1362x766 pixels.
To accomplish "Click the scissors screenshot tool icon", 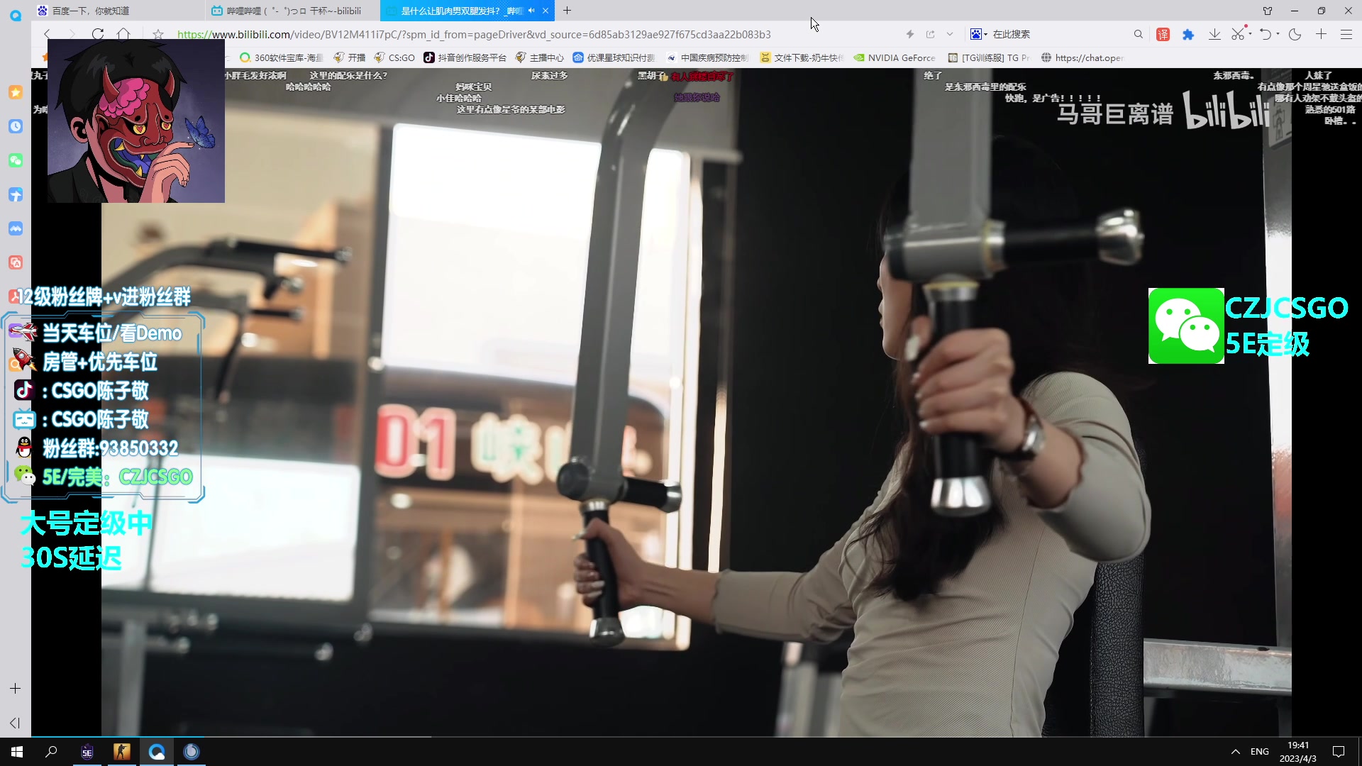I will pos(1238,34).
